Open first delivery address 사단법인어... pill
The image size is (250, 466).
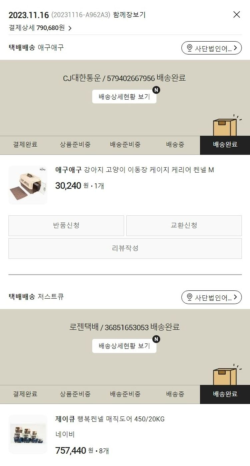pos(211,48)
